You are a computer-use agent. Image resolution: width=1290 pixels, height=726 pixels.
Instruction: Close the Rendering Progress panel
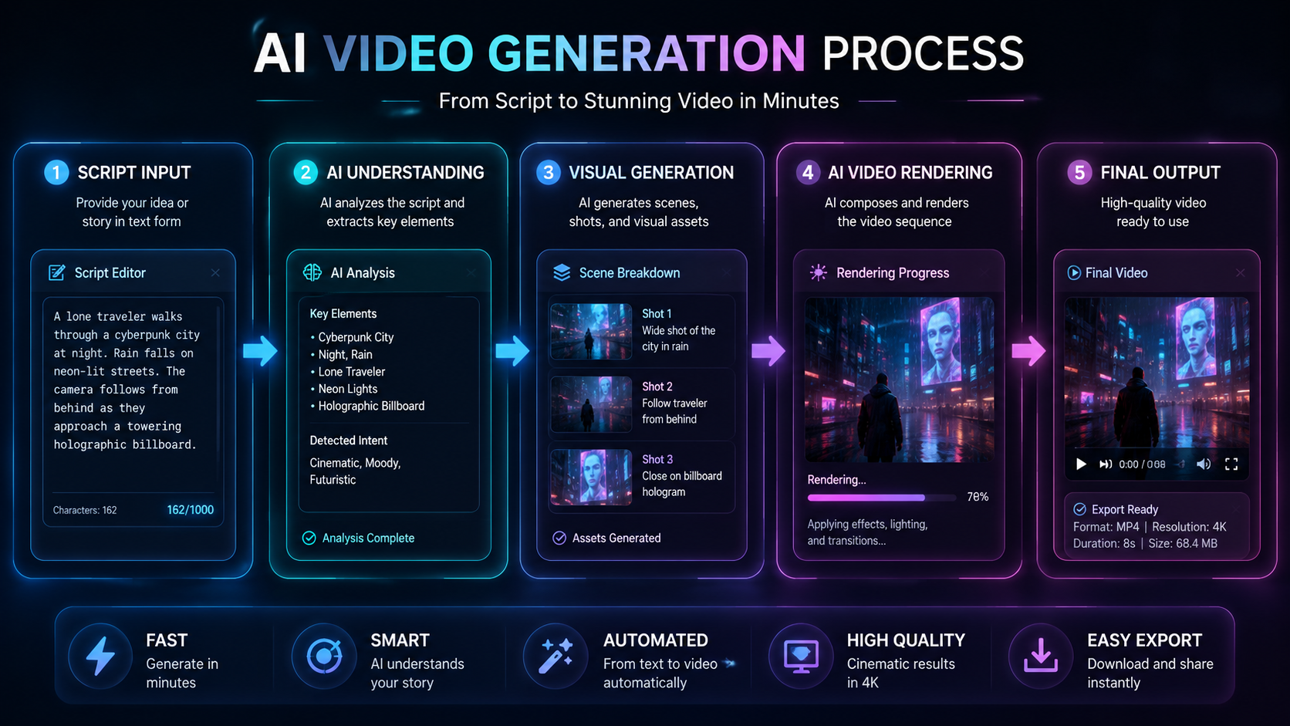click(x=984, y=272)
